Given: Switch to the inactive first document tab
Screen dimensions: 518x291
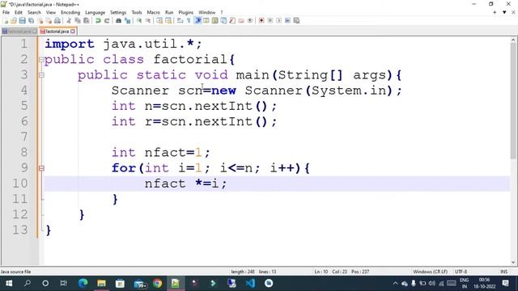Looking at the screenshot, I should pyautogui.click(x=19, y=32).
